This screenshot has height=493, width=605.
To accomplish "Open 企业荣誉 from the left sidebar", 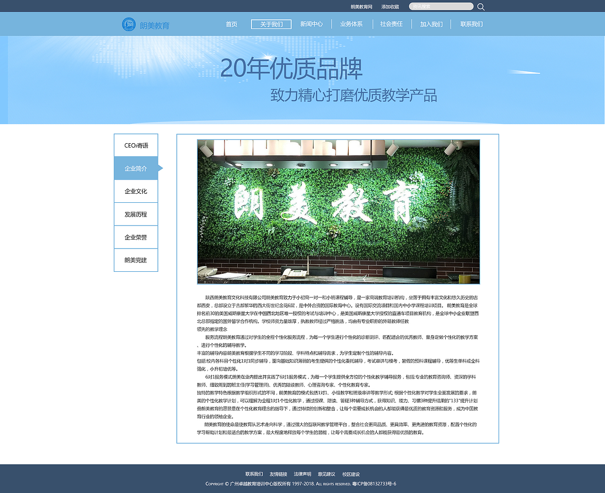I will (136, 237).
